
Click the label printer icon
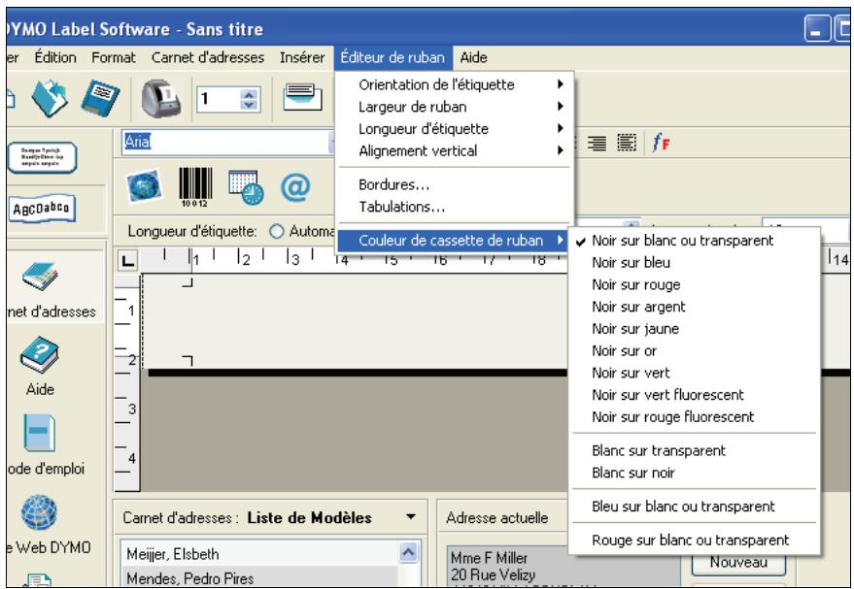coord(161,98)
